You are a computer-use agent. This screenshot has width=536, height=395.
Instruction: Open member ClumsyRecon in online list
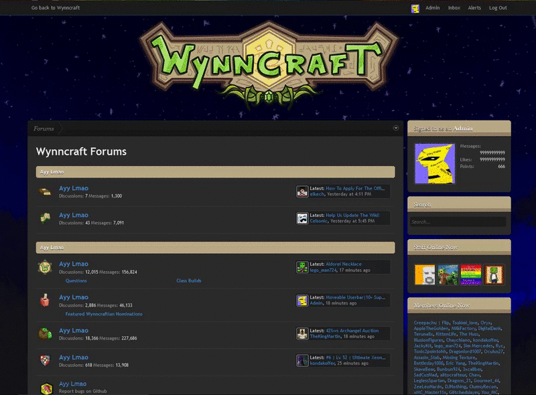[483, 386]
